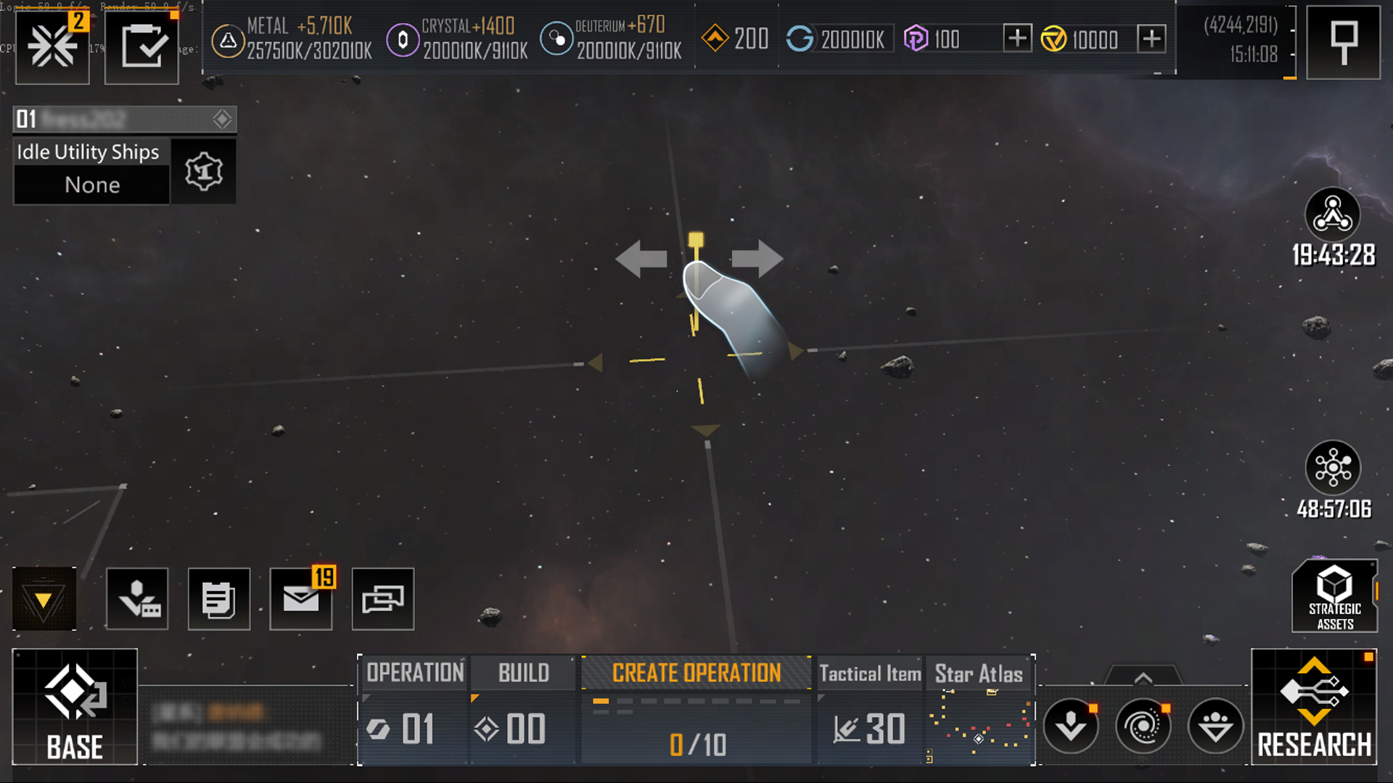Click the galaxy spiral icon
The width and height of the screenshot is (1393, 783).
click(x=1143, y=726)
